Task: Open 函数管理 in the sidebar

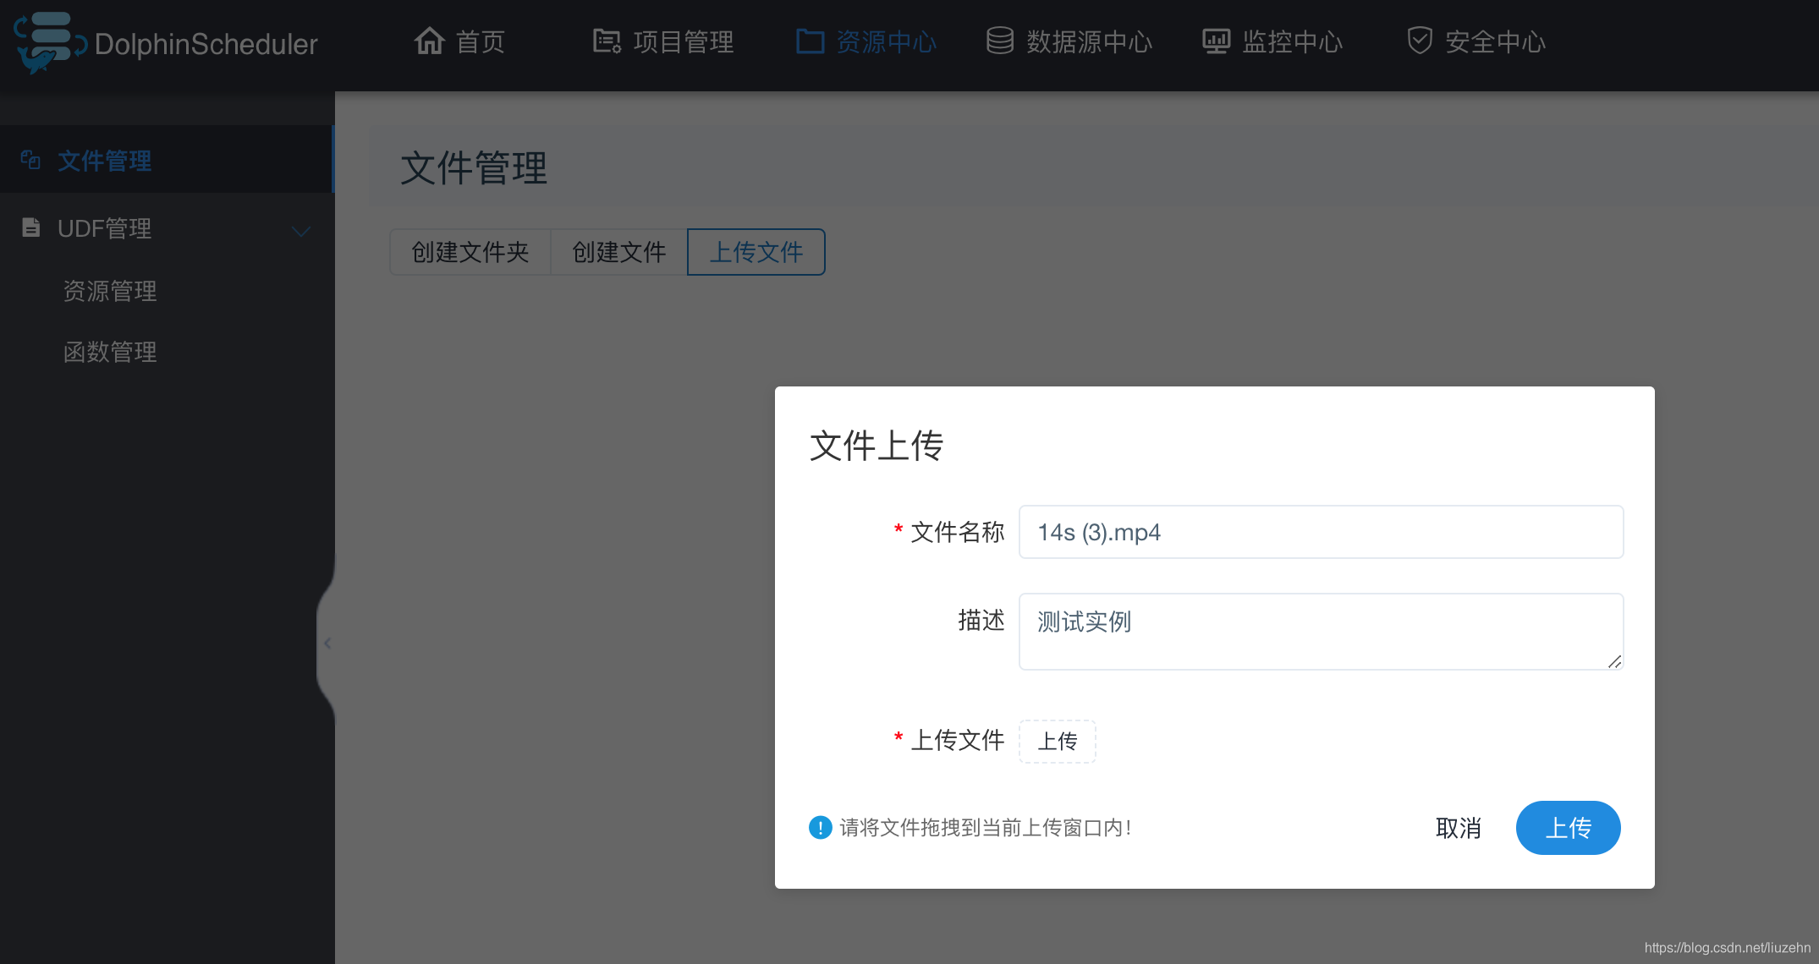Action: [110, 352]
